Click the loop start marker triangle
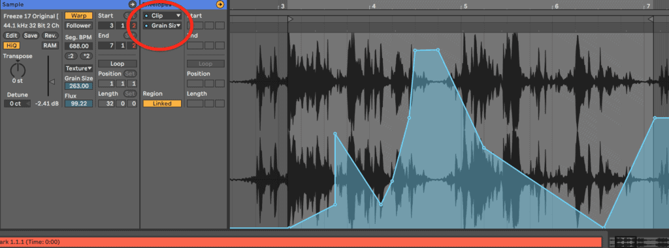The width and height of the screenshot is (669, 248). coord(291,19)
